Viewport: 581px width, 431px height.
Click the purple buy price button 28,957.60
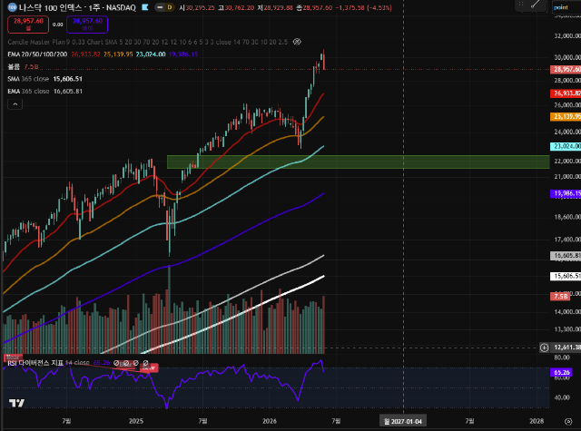point(87,24)
